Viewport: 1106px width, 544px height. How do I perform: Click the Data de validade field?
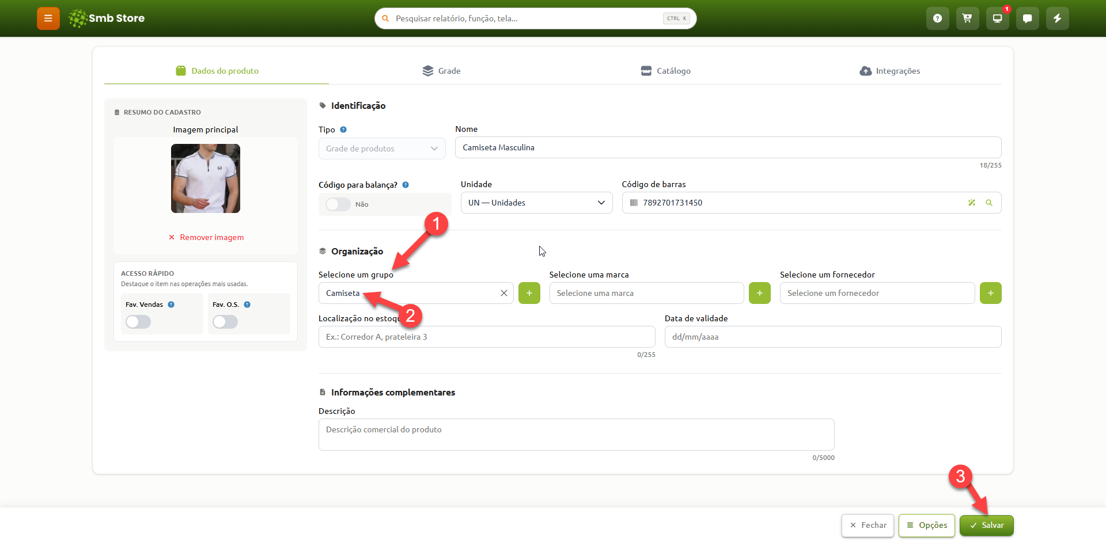pos(833,337)
